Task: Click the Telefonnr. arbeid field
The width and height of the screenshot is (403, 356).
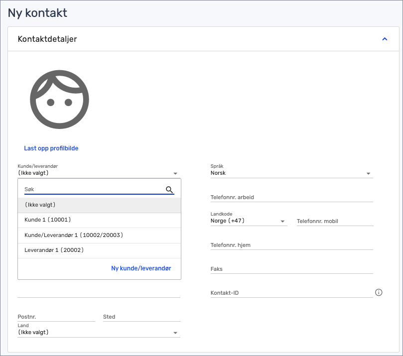Action: [292, 197]
